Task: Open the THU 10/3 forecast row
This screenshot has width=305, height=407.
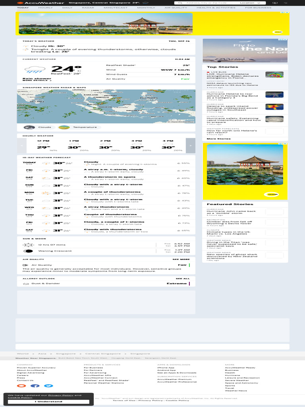Action: (x=106, y=216)
